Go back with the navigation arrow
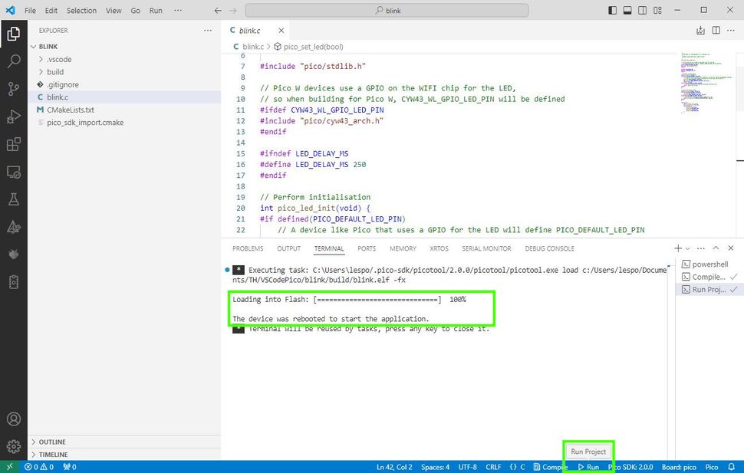The width and height of the screenshot is (744, 473). point(218,11)
